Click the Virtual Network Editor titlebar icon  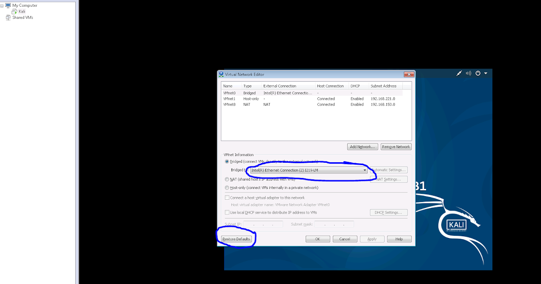pyautogui.click(x=221, y=74)
